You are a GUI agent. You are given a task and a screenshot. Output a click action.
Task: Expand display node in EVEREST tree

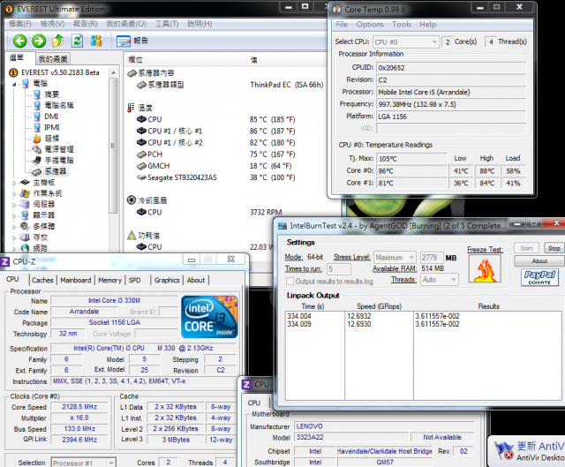(14, 215)
